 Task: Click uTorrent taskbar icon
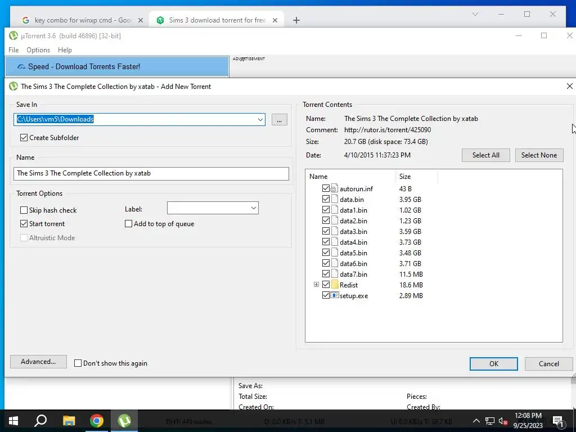pyautogui.click(x=124, y=421)
